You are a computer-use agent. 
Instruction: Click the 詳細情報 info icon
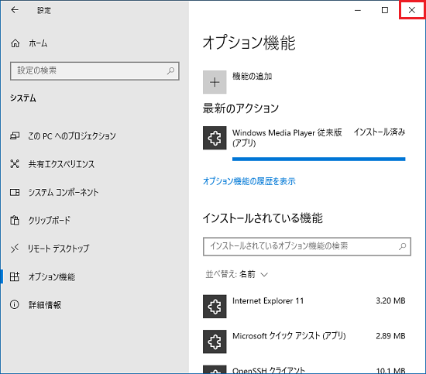(x=15, y=305)
